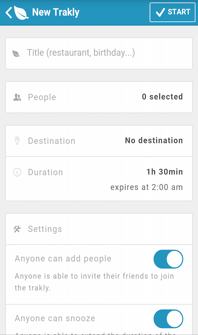Turn off the Anyone can snooze switch

(168, 319)
